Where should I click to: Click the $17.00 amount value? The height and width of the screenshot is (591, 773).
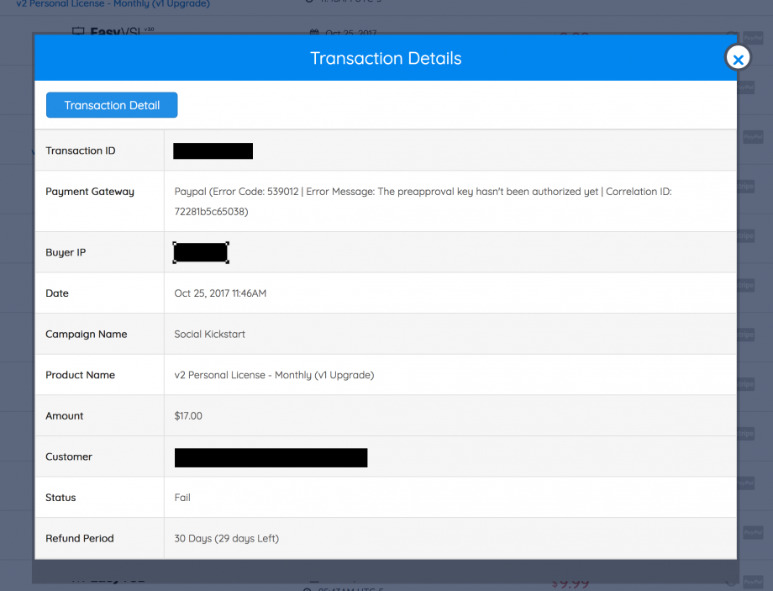pyautogui.click(x=188, y=415)
